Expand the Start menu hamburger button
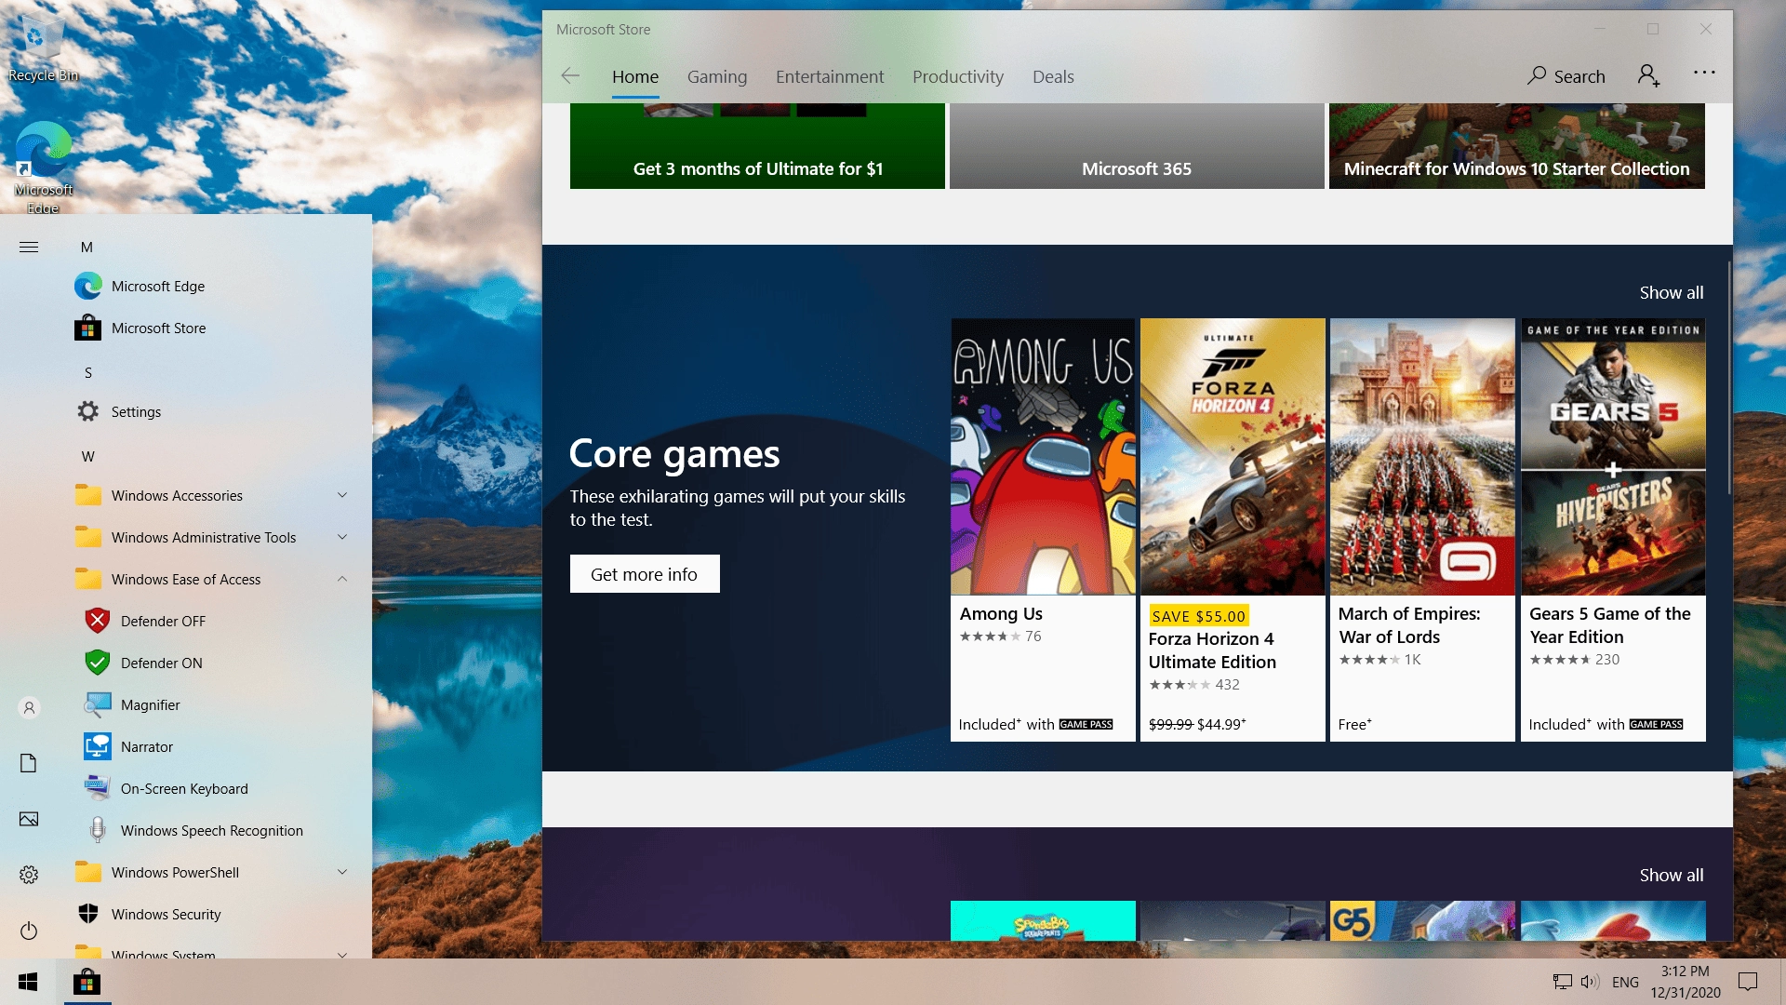This screenshot has width=1786, height=1005. (x=29, y=247)
